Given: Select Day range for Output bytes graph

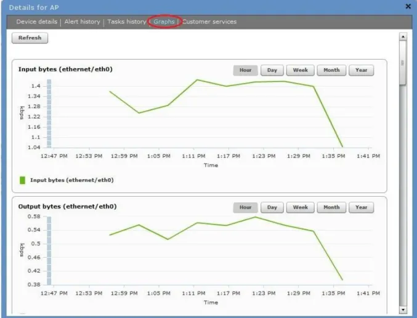Looking at the screenshot, I should [272, 207].
